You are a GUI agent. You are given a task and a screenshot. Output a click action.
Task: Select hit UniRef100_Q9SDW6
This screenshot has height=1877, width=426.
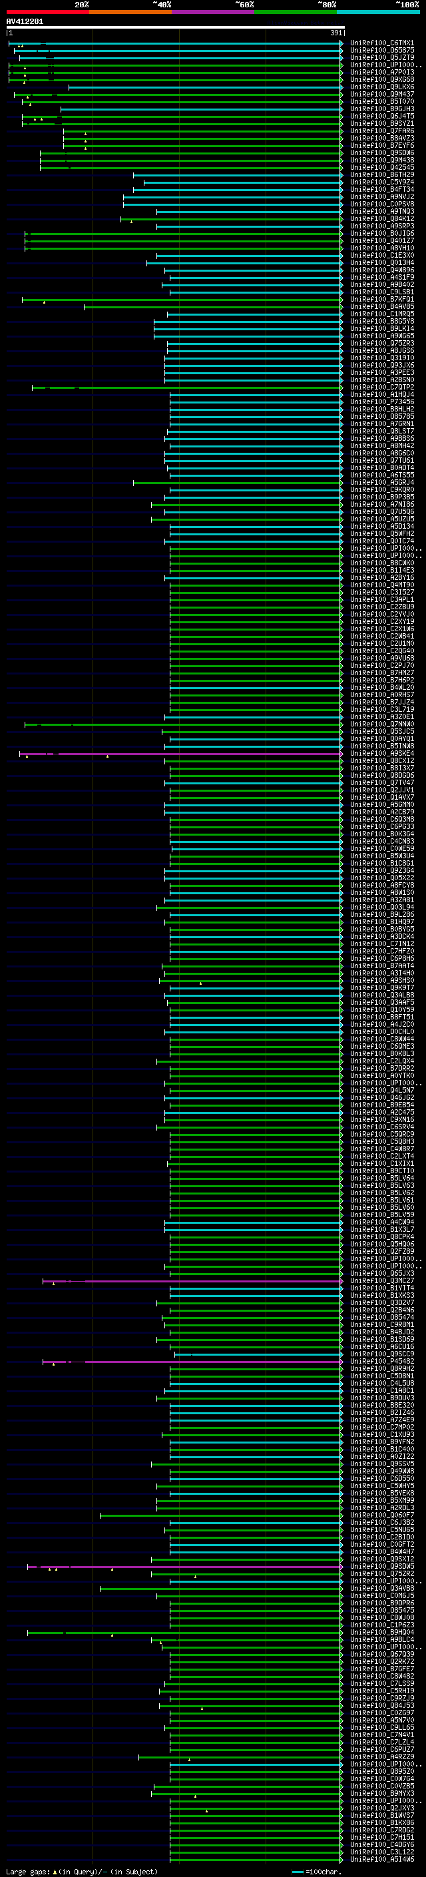click(x=382, y=153)
